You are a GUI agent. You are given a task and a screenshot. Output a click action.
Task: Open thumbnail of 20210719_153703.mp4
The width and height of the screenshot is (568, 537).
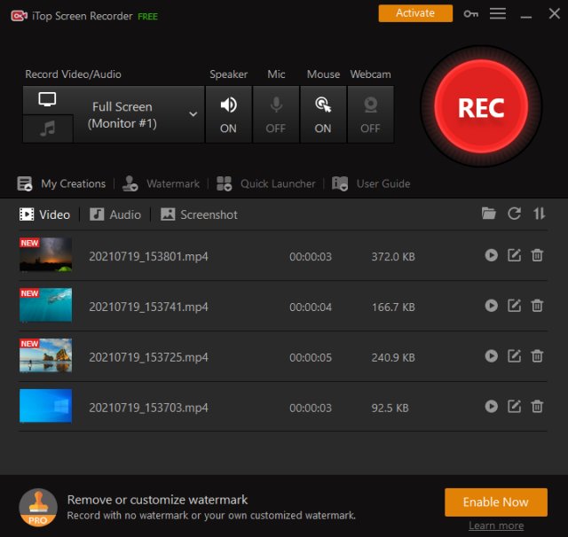[45, 406]
